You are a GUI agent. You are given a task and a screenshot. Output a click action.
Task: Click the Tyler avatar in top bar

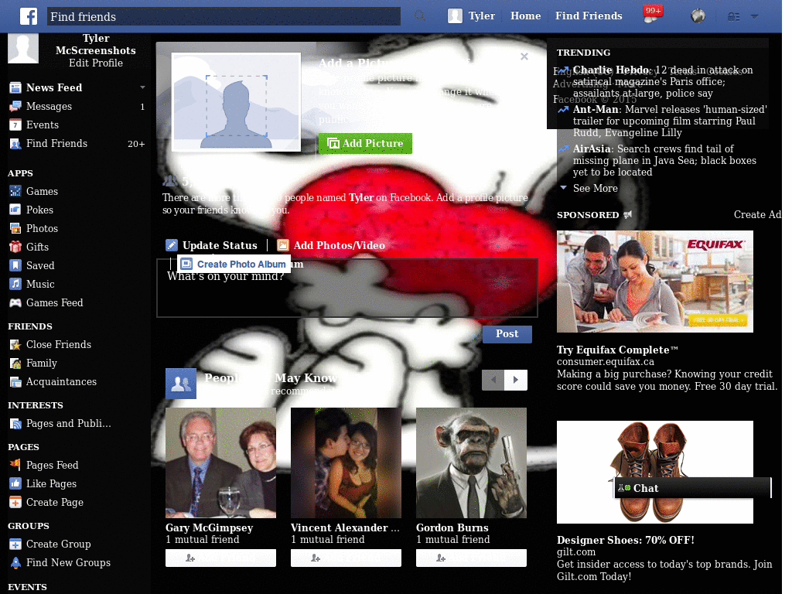click(455, 15)
